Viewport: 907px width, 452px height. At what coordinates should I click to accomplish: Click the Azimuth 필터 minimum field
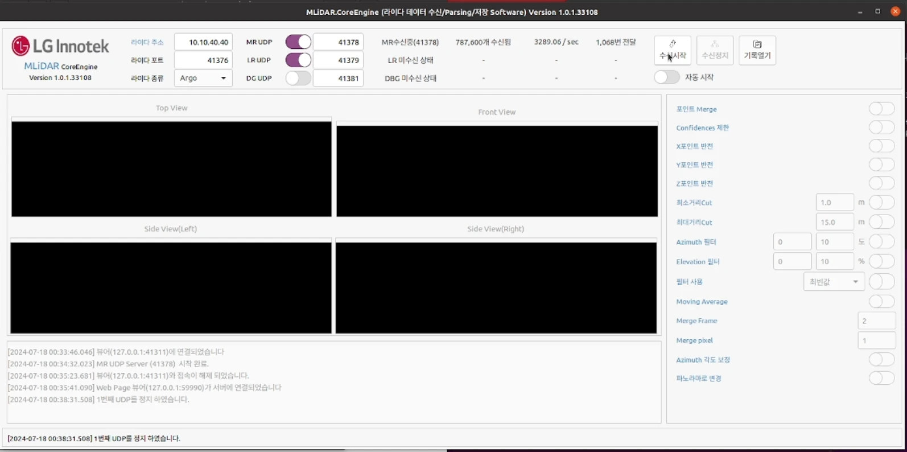click(792, 242)
